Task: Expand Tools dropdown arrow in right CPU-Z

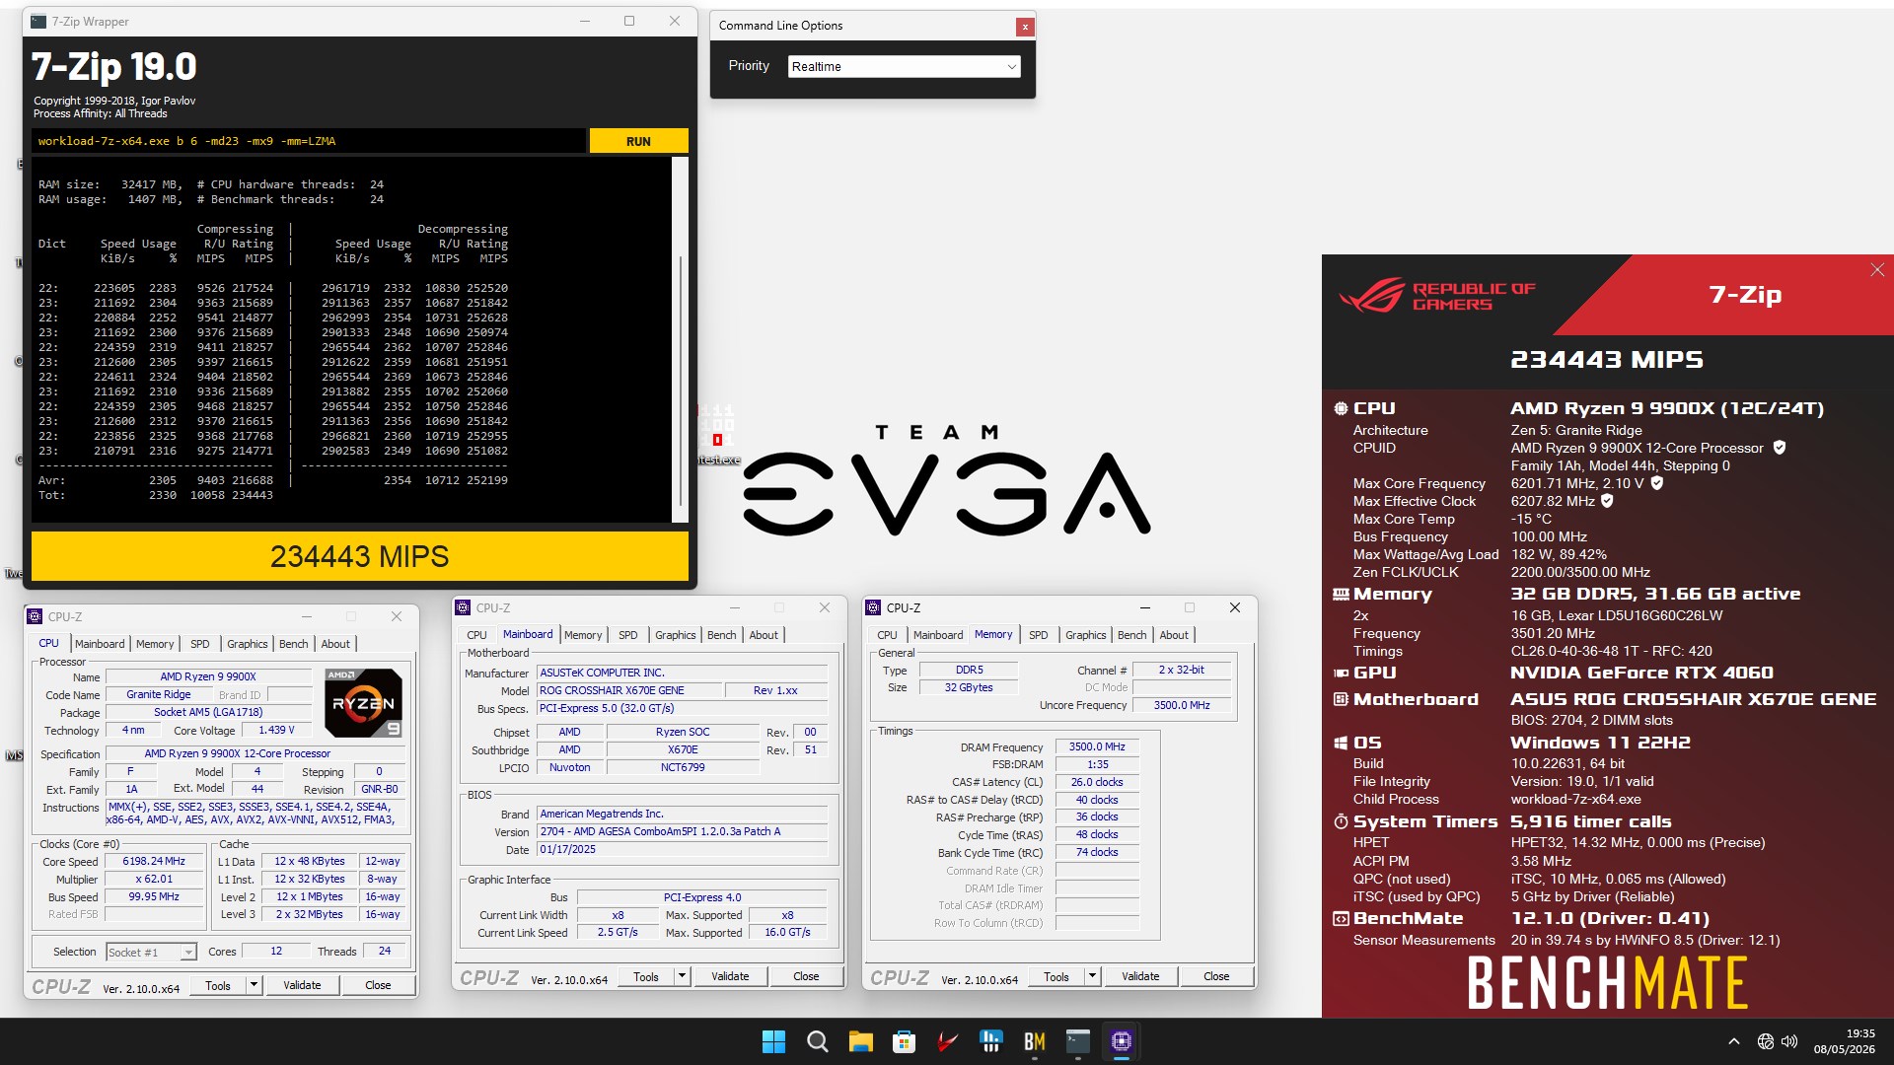Action: 1092,976
